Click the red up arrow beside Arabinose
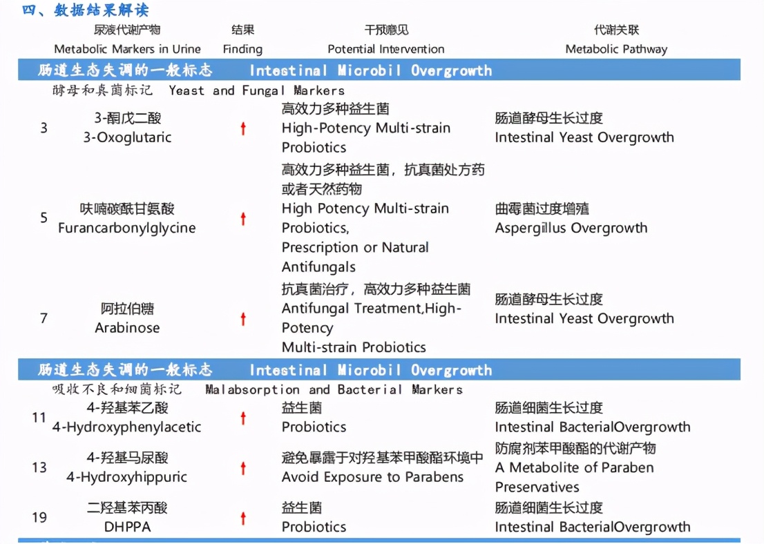 243,318
